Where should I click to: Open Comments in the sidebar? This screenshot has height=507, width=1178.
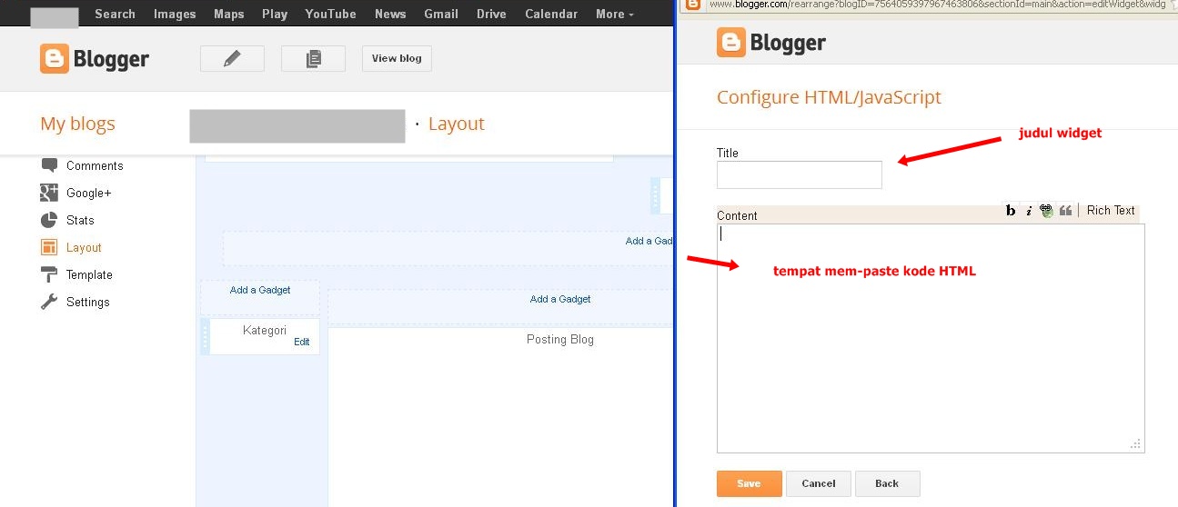point(95,165)
